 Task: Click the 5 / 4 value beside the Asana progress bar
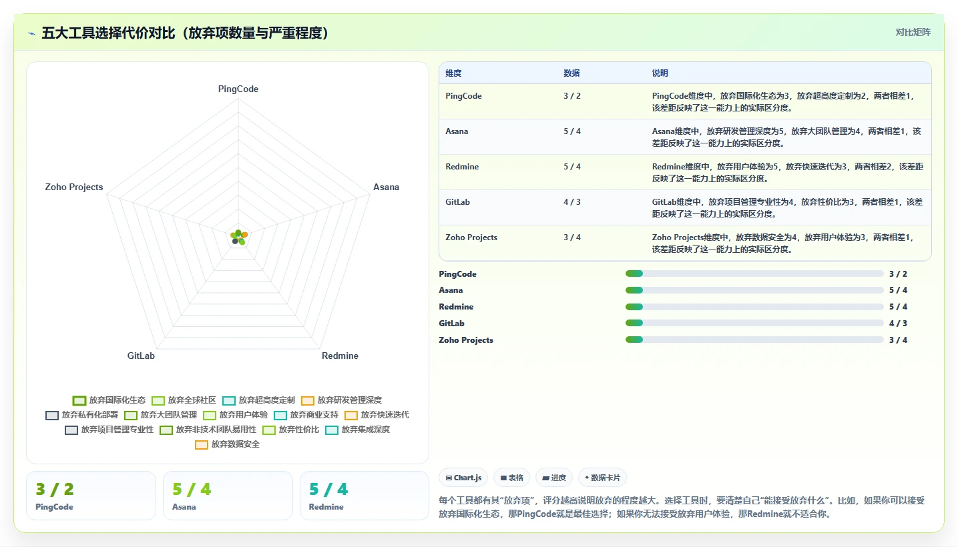click(x=898, y=290)
